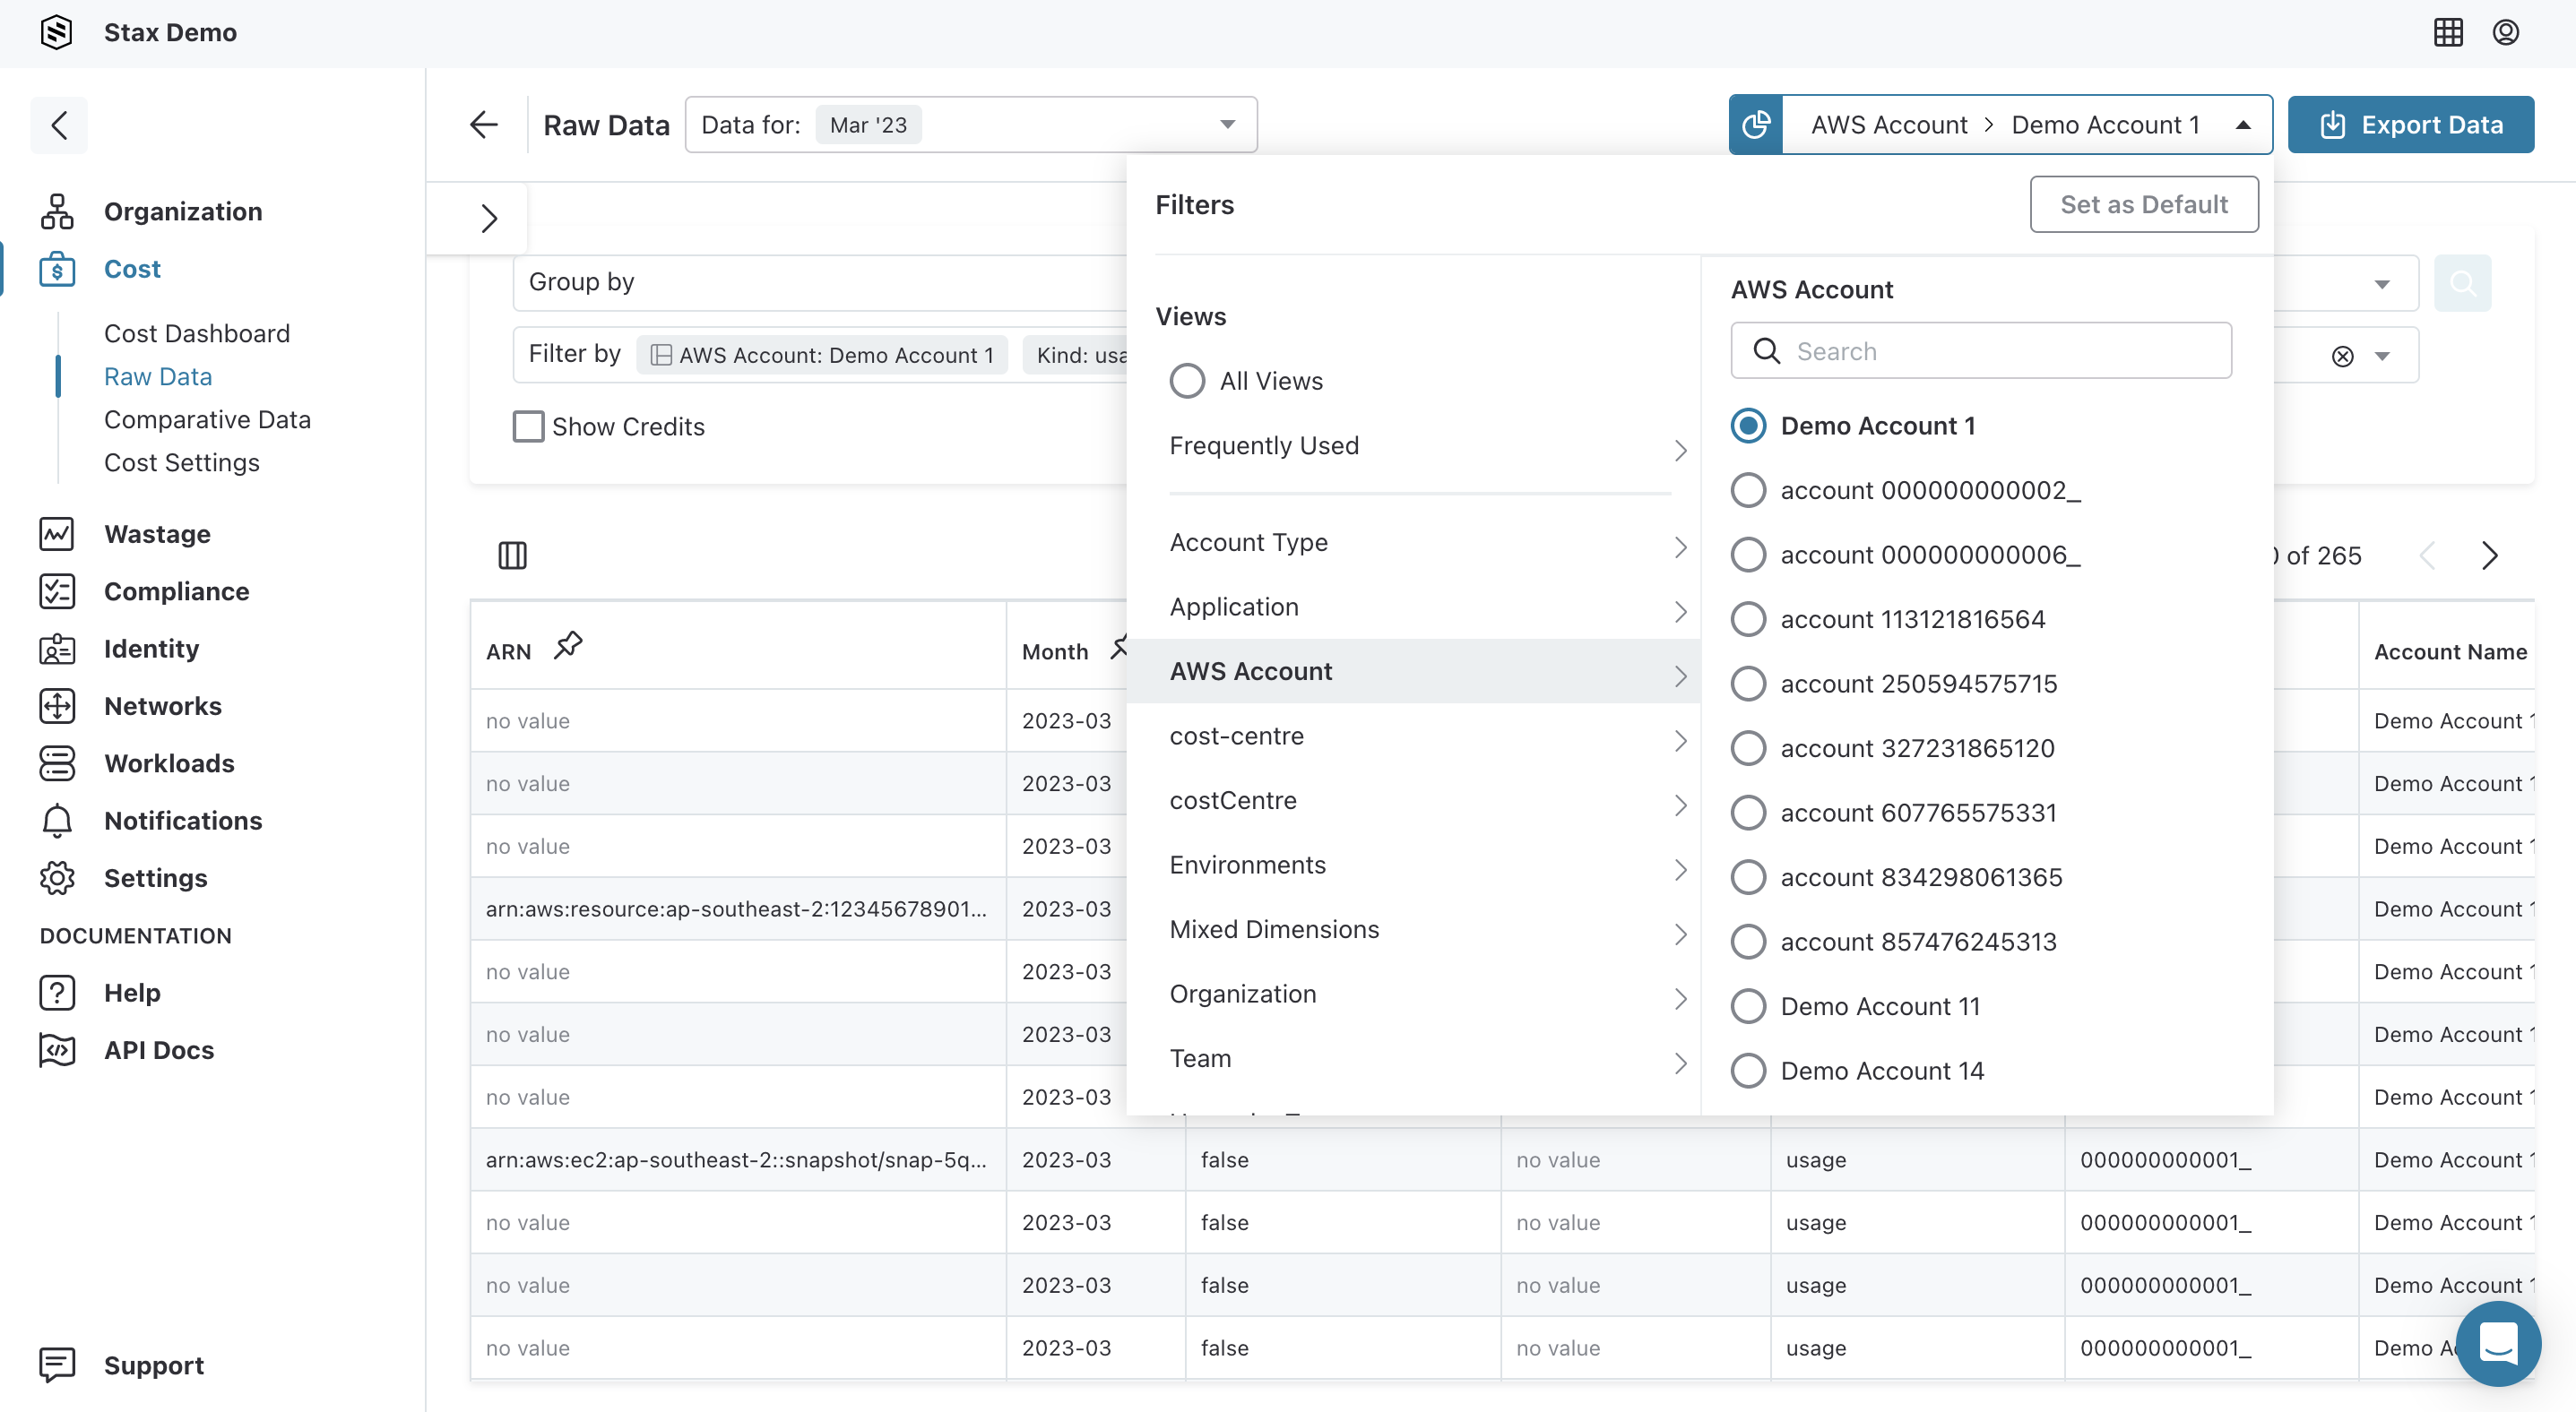Click the Help question mark icon

coord(57,994)
